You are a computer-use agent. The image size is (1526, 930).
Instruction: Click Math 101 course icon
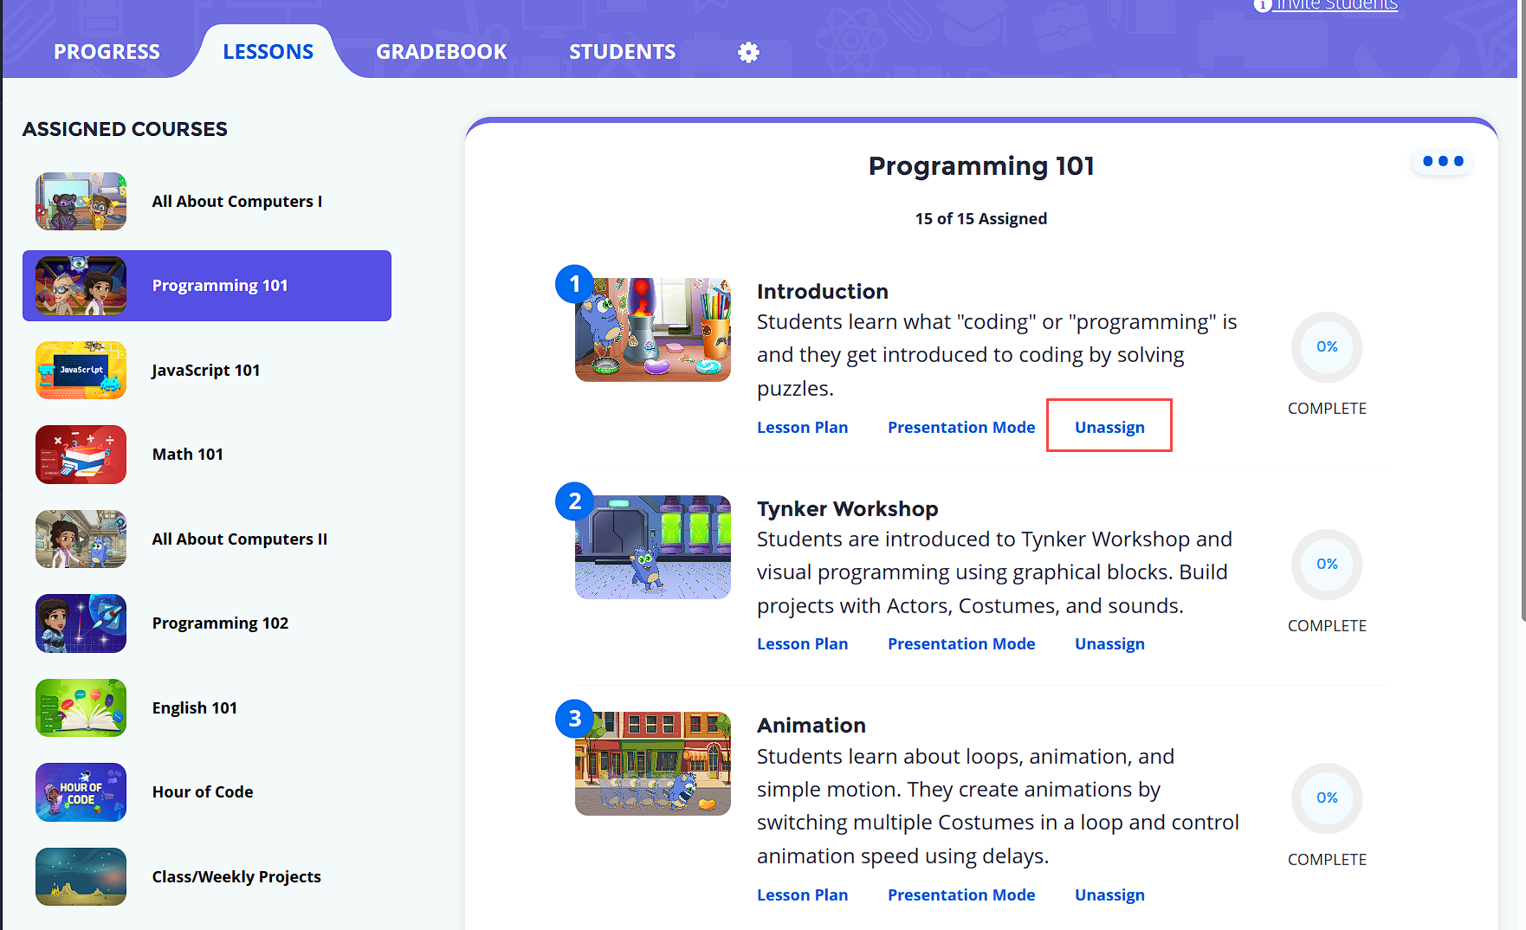81,455
